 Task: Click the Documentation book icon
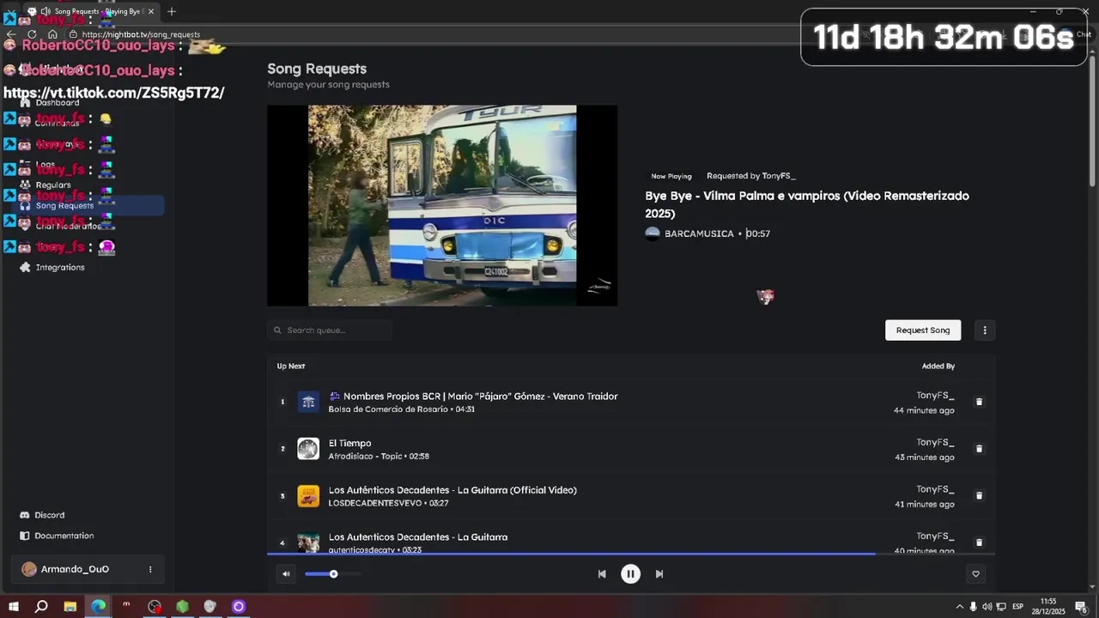point(25,536)
